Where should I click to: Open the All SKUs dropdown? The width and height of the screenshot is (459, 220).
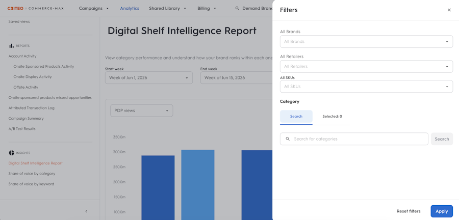pos(366,87)
